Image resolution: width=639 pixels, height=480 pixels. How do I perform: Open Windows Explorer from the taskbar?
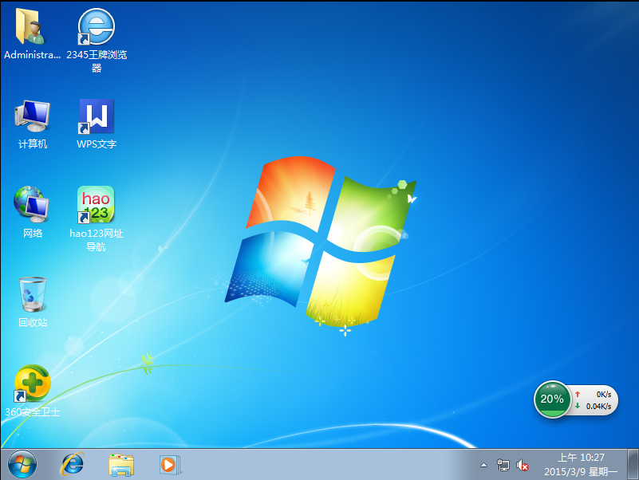tap(120, 465)
